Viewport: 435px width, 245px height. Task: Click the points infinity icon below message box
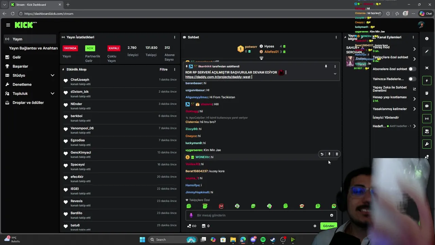192,226
